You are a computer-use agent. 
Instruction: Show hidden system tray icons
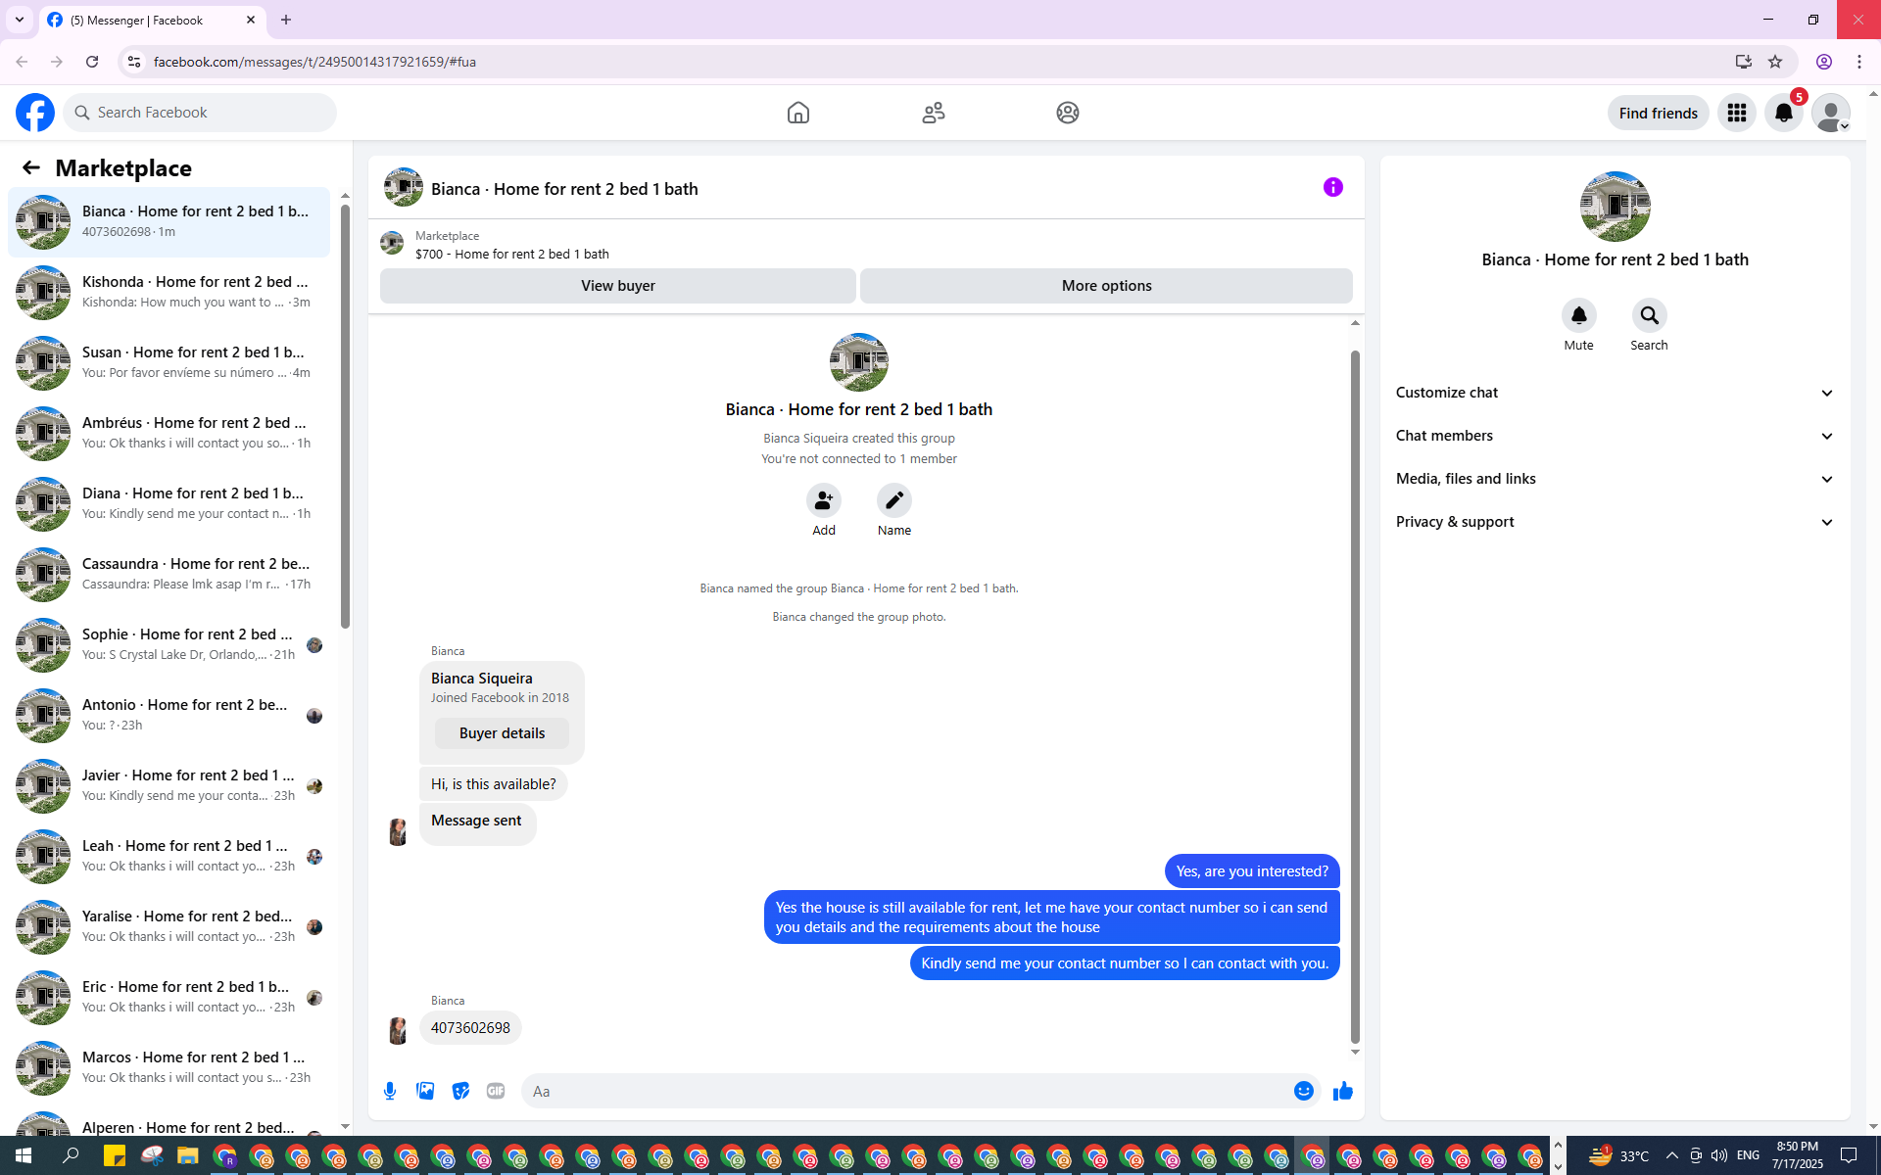pyautogui.click(x=1672, y=1156)
